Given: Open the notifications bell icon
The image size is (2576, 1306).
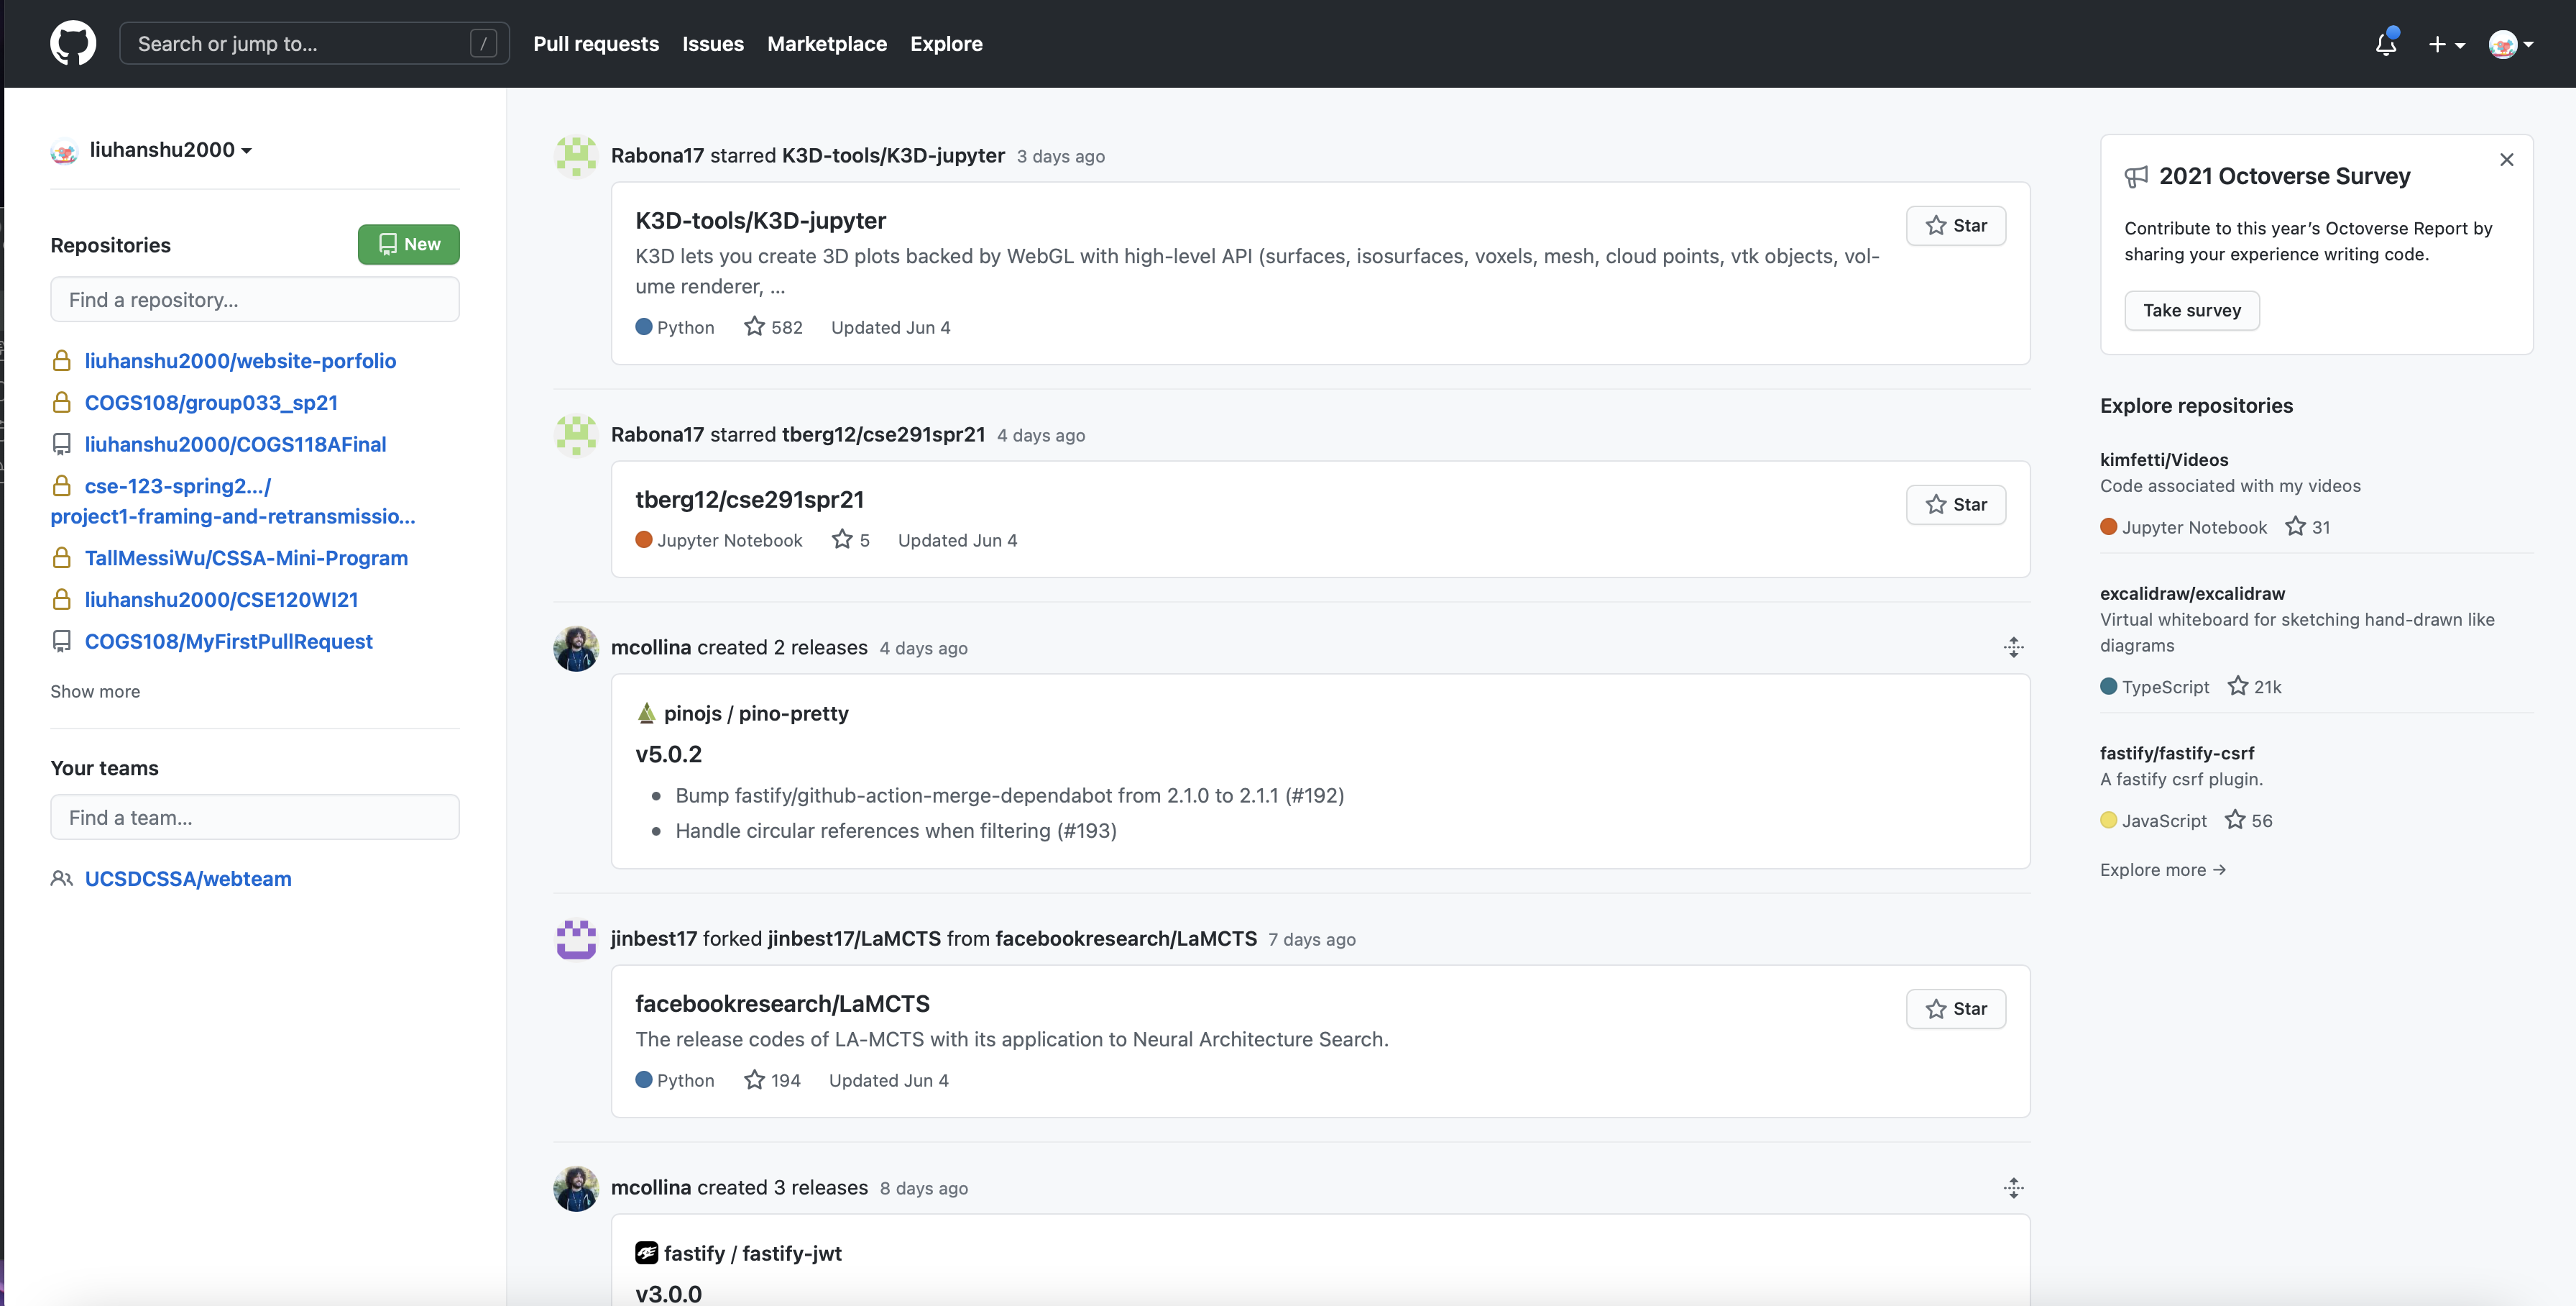Looking at the screenshot, I should (2386, 43).
